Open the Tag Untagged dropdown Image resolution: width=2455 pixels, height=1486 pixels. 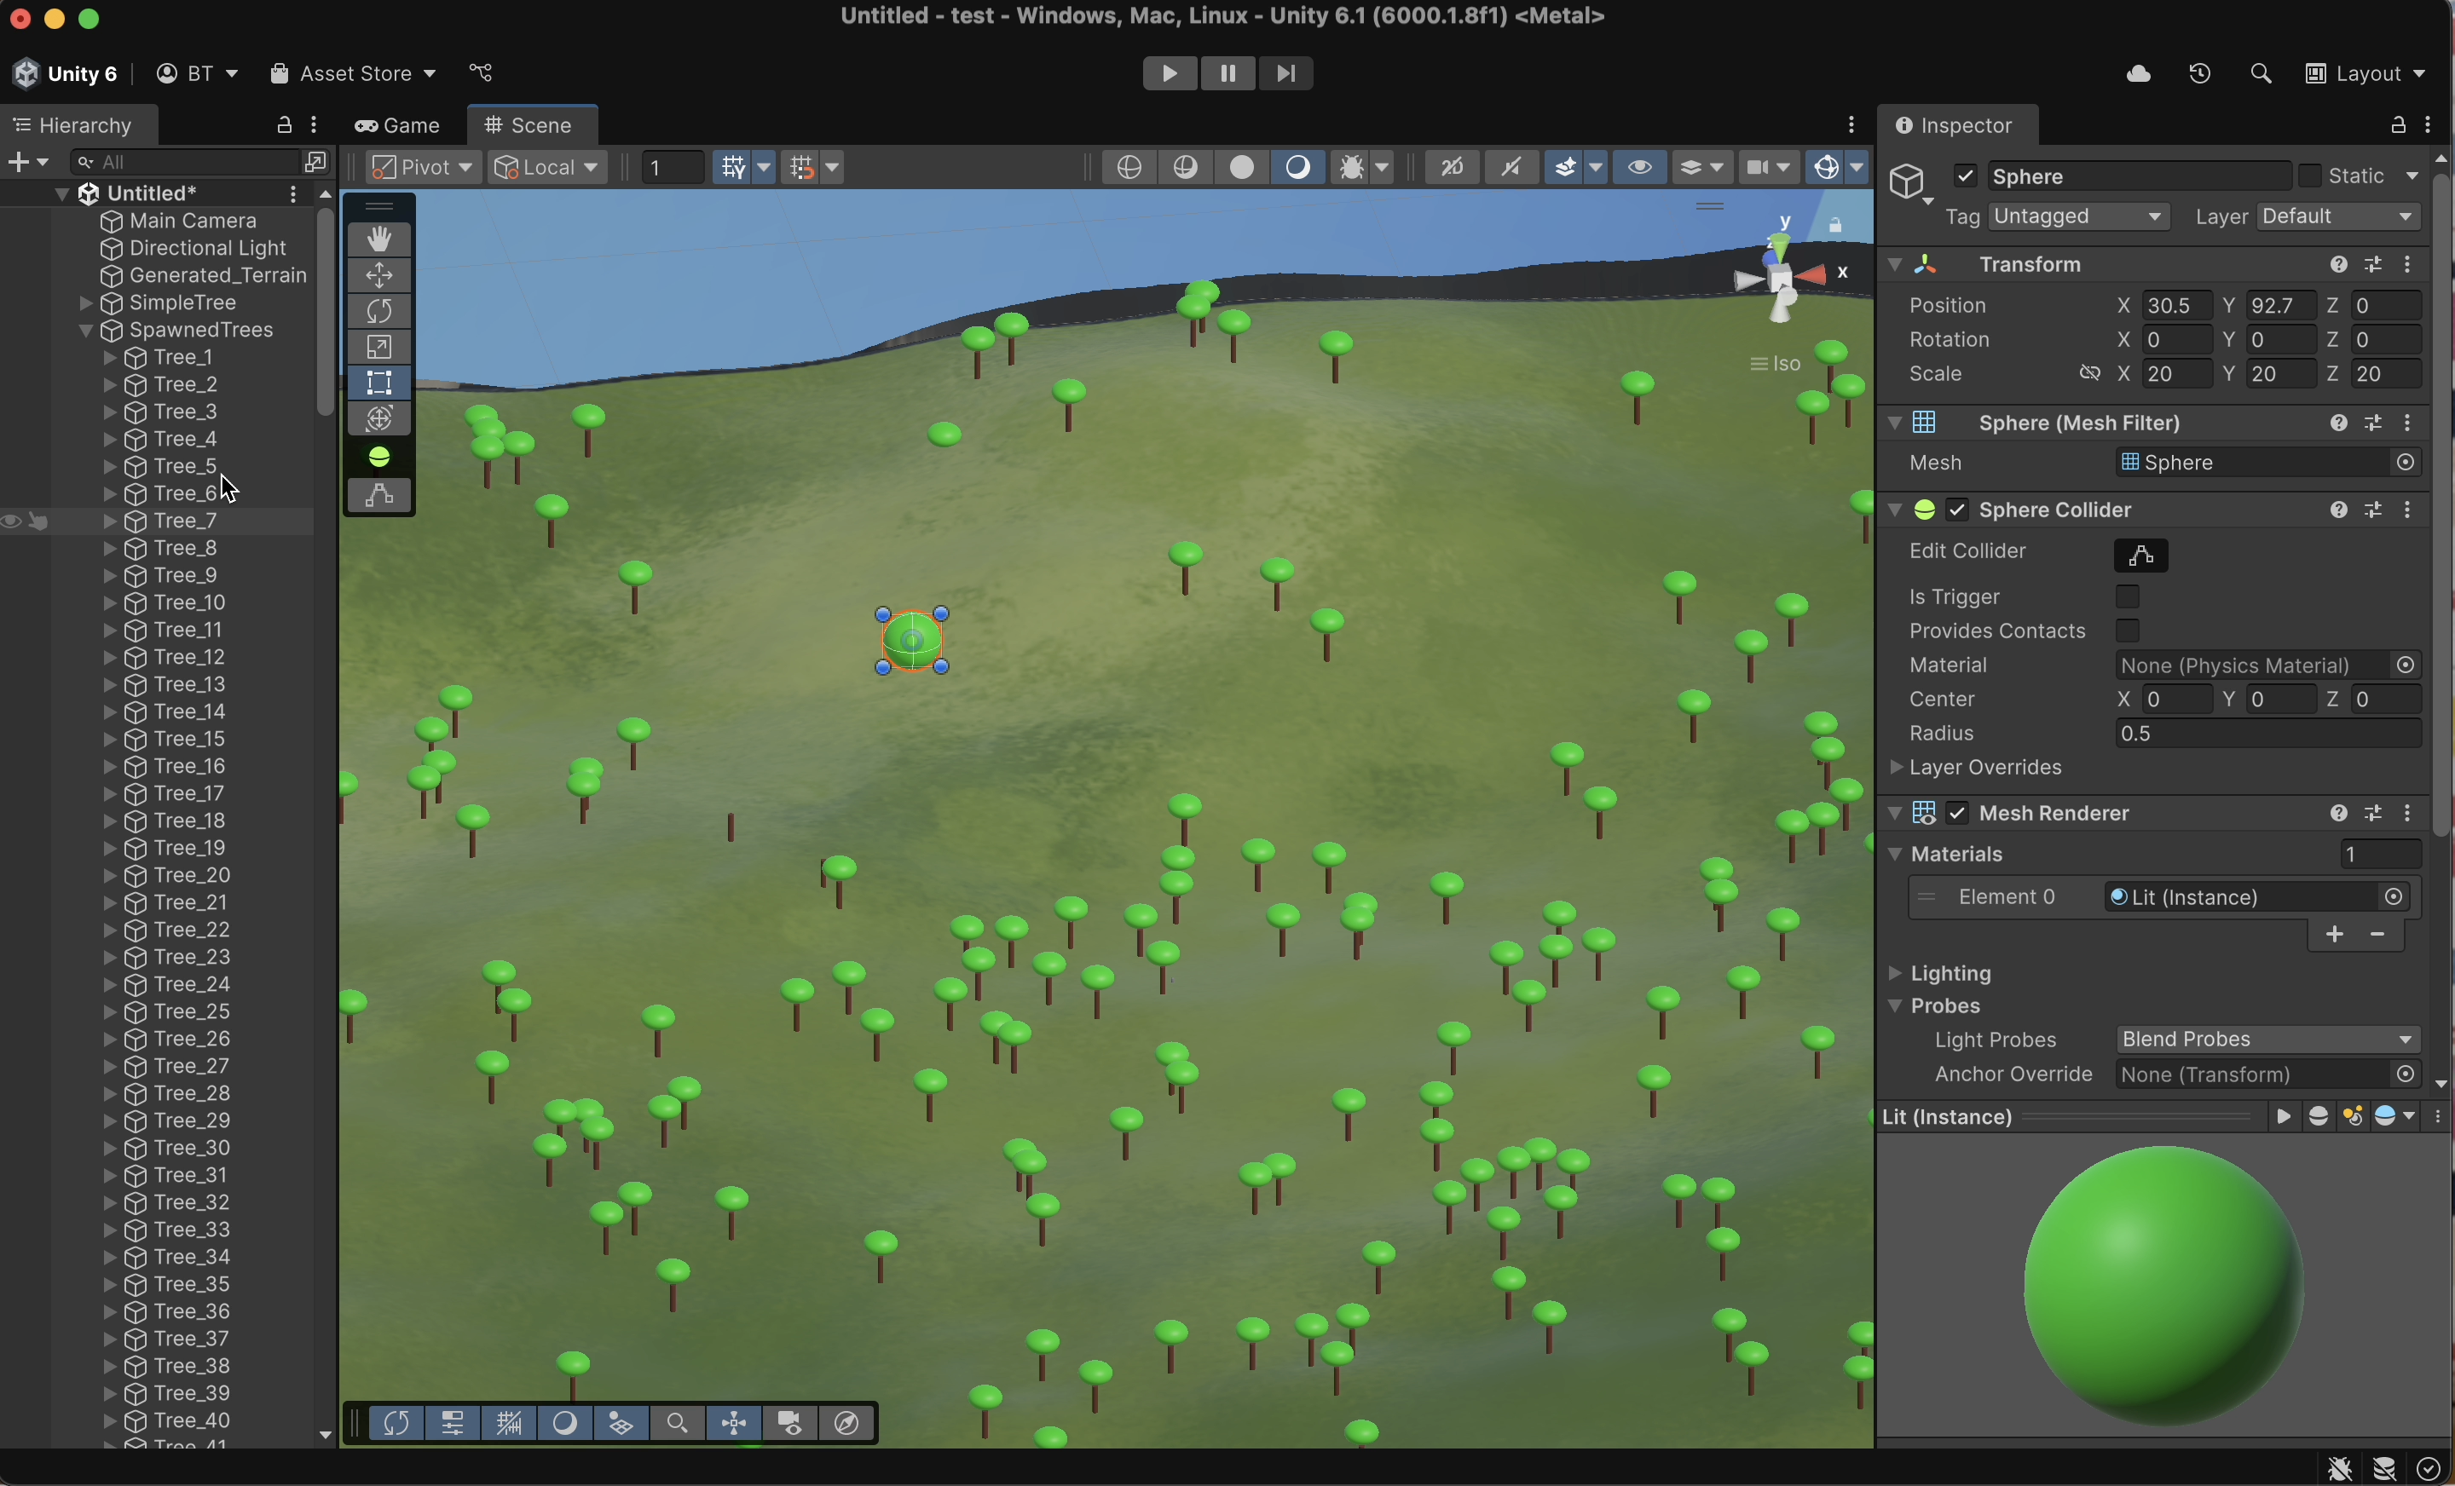point(2078,217)
